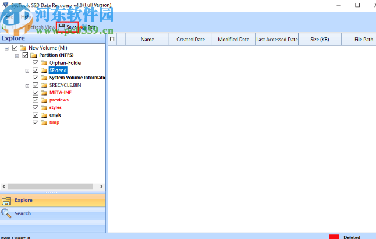This screenshot has height=239, width=376.
Task: Switch to the Explore pane tab
Action: click(x=53, y=200)
